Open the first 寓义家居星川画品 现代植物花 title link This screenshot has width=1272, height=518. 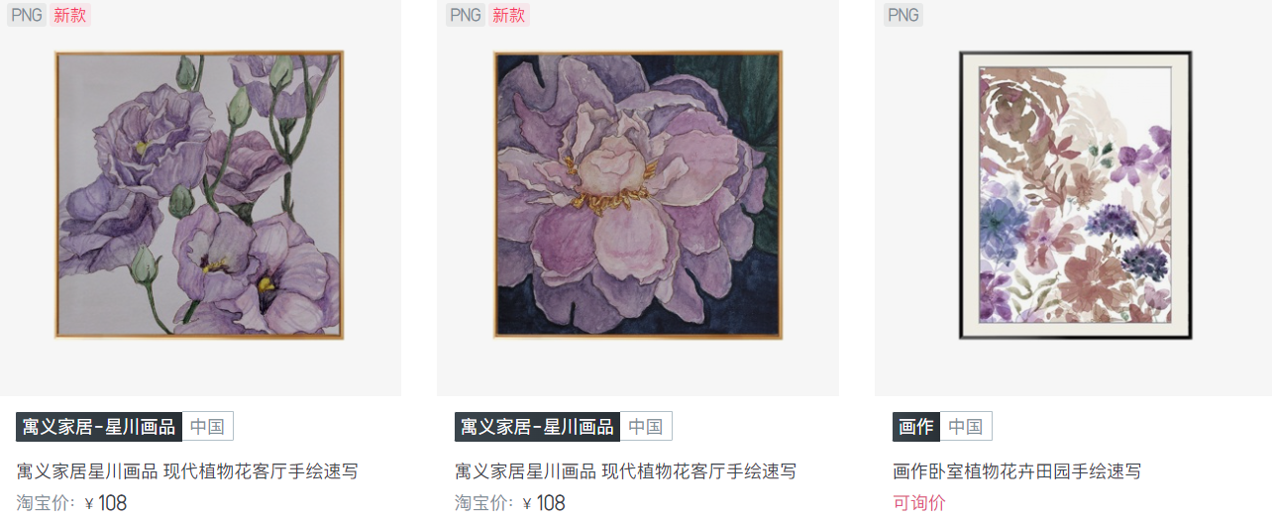click(187, 471)
